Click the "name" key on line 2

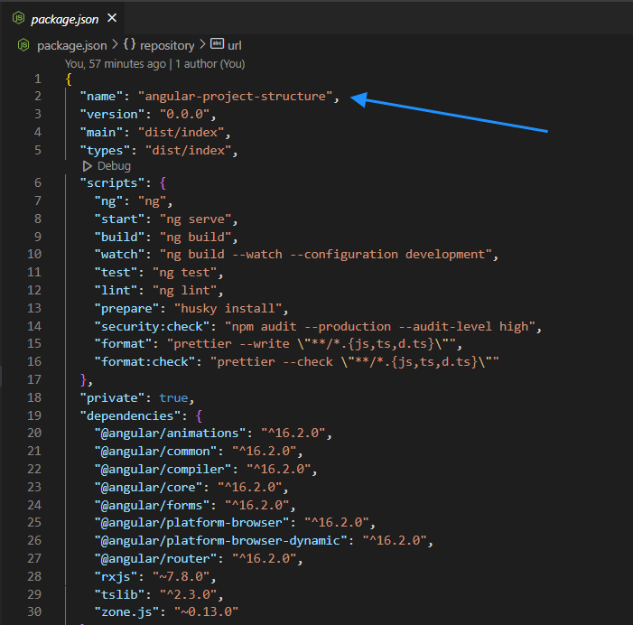[101, 97]
